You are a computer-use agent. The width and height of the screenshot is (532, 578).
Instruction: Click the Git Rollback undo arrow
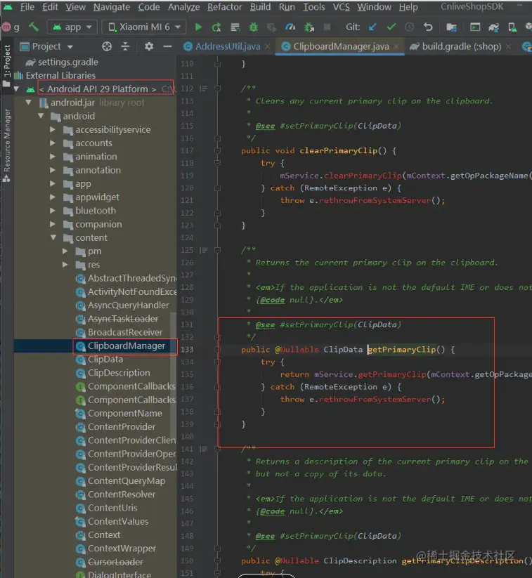[x=428, y=27]
